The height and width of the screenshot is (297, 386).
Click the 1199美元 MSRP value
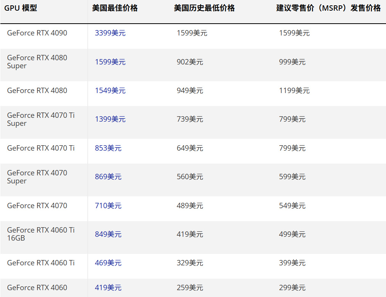tap(294, 90)
